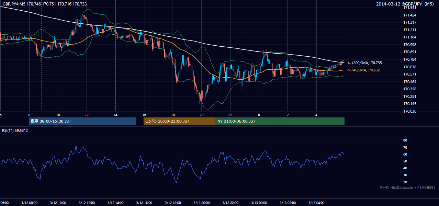Click price axis label 171.104
Image resolution: width=439 pixels, height=206 pixels.
tap(409, 37)
